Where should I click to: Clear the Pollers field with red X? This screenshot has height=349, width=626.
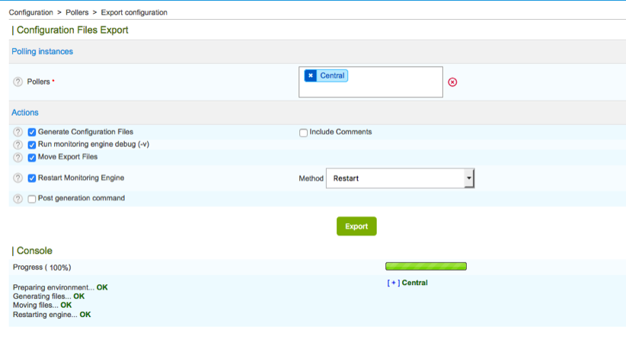coord(452,82)
